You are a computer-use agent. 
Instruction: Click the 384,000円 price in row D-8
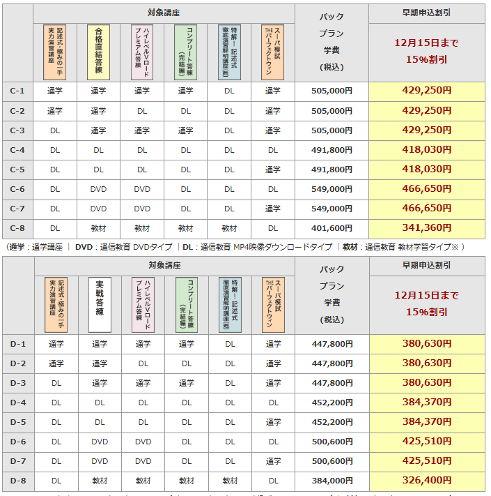[x=332, y=481]
